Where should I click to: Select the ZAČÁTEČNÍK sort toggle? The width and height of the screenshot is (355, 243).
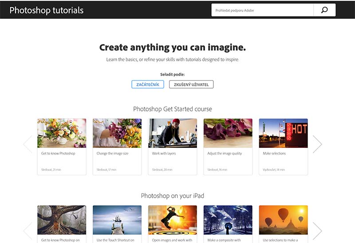pyautogui.click(x=148, y=85)
